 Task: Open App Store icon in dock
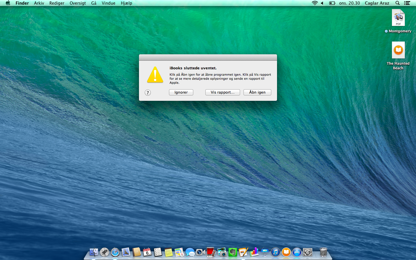click(297, 252)
